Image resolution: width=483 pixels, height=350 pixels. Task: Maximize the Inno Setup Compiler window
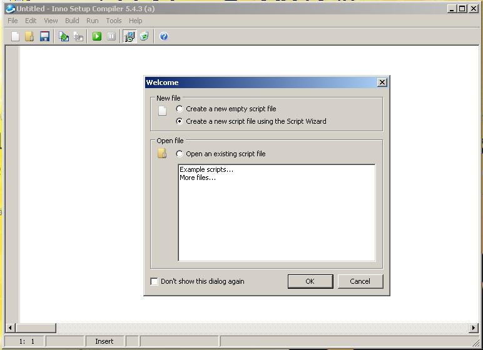click(x=462, y=9)
